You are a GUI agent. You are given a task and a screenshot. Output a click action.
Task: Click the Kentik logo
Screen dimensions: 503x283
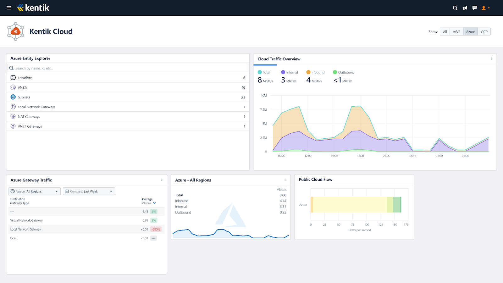pyautogui.click(x=33, y=8)
